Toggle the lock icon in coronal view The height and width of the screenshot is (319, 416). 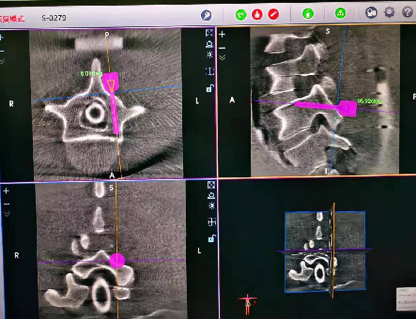pos(212,238)
